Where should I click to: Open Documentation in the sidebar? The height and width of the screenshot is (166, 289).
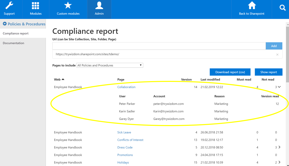(x=14, y=43)
